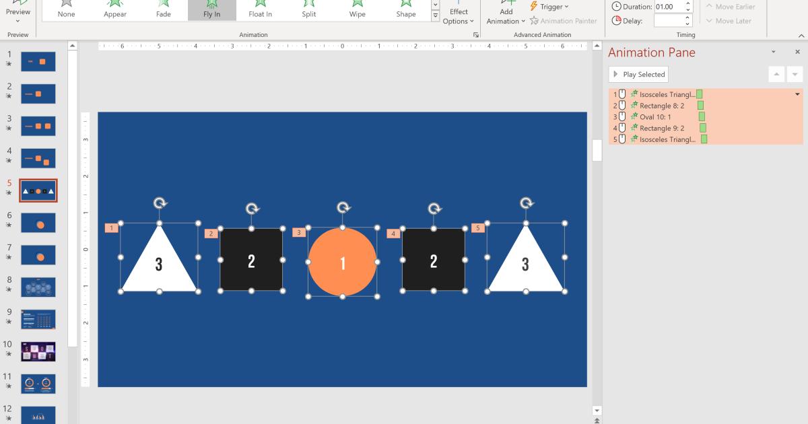
Task: Select the Split animation effect
Action: [x=308, y=9]
